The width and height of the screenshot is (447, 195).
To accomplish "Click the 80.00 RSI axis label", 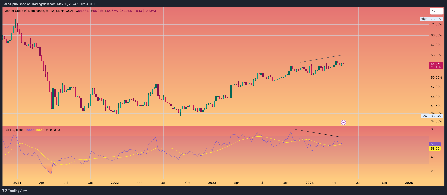I will coord(435,129).
